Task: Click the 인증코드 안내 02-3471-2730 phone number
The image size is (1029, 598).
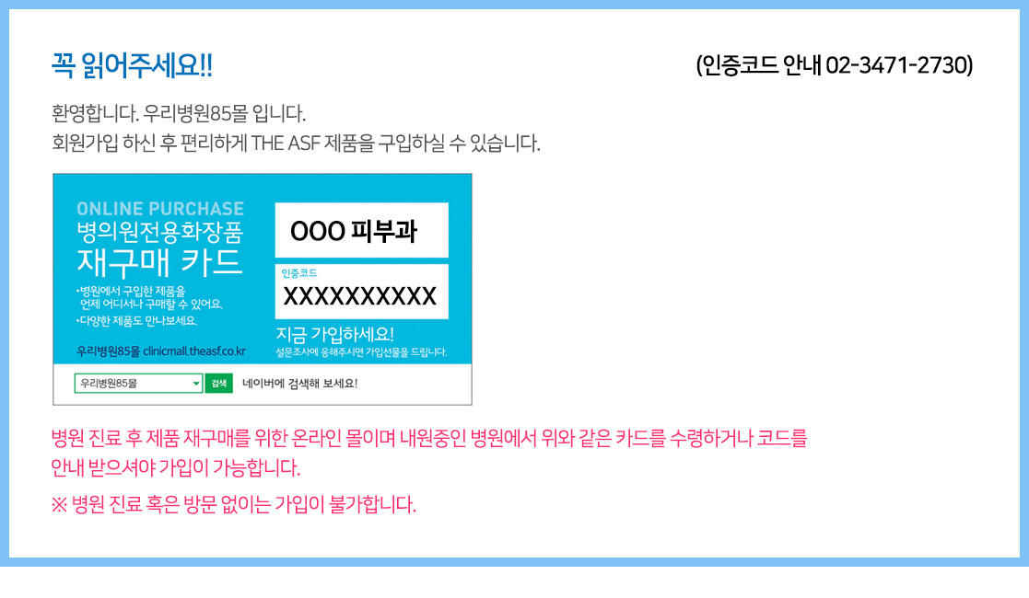Action: 834,65
